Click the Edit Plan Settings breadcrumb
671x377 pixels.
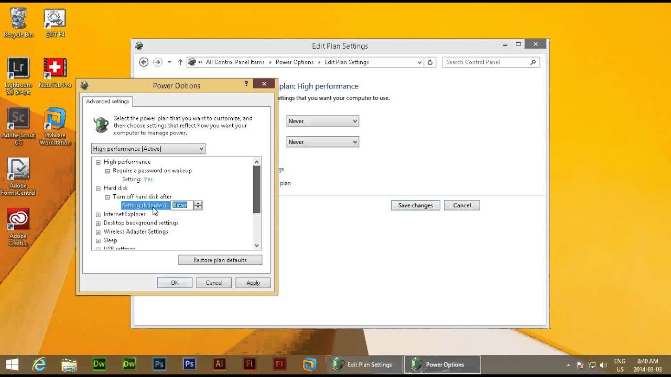point(347,62)
